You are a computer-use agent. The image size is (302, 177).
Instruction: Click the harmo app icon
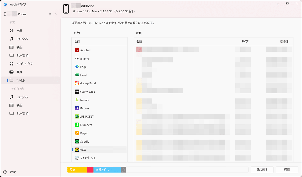(77, 100)
